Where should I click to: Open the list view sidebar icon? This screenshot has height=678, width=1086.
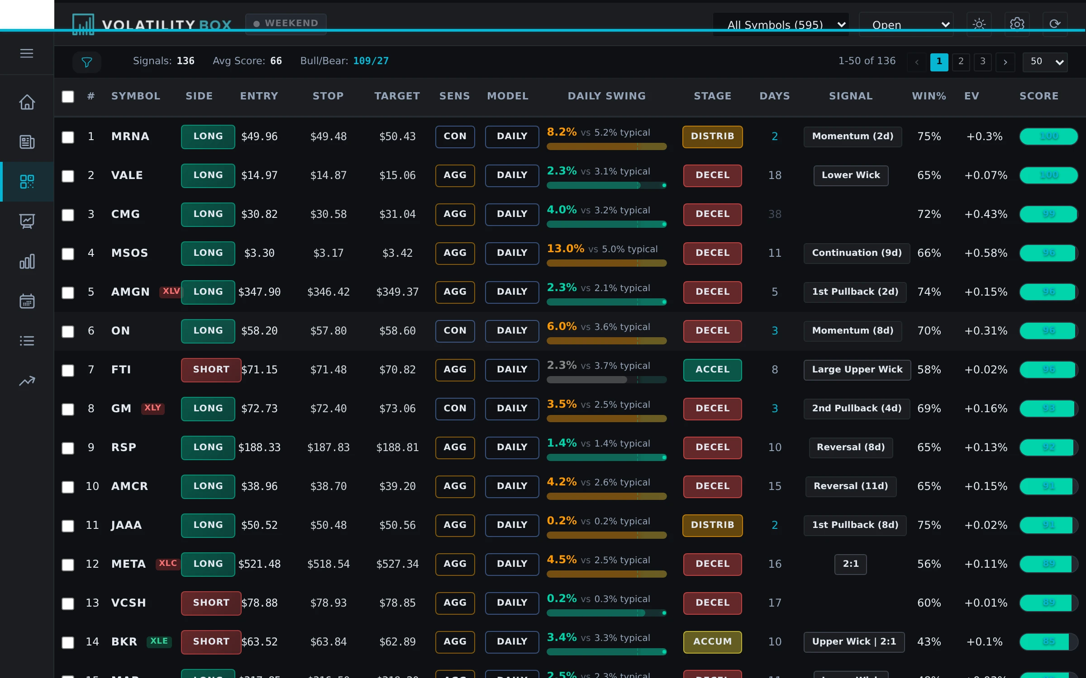[x=27, y=341]
